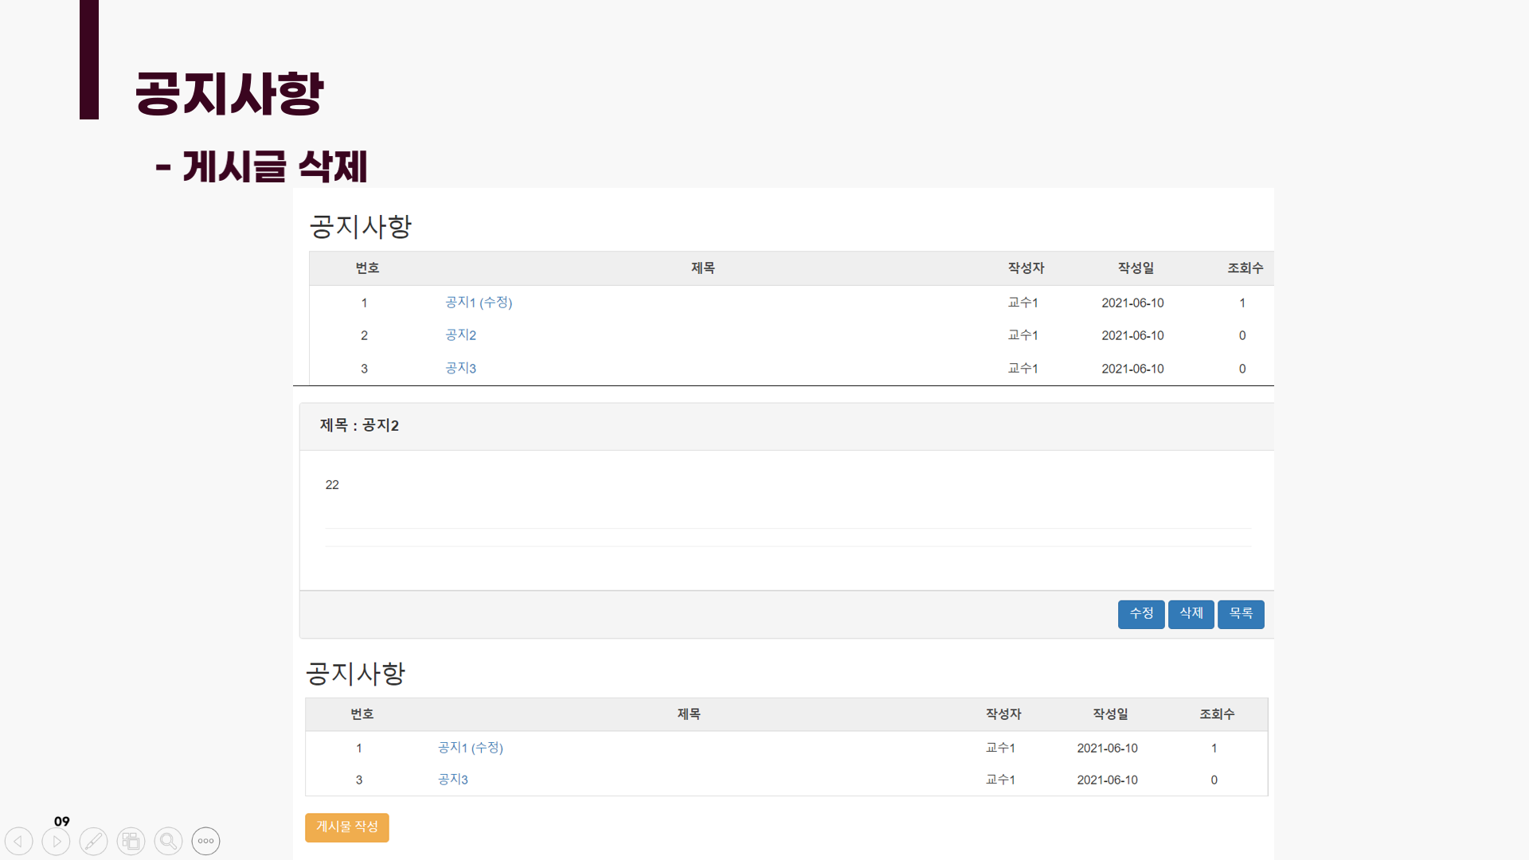Advance to the next slide
Screen dimensions: 1529x860
coord(57,841)
